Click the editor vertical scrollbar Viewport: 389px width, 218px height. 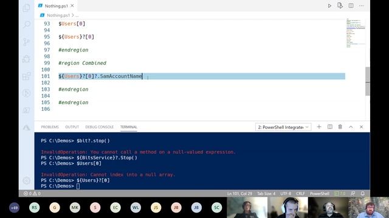tap(367, 81)
